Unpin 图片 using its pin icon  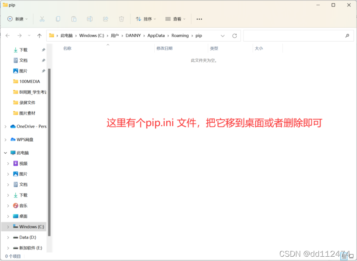tap(43, 70)
